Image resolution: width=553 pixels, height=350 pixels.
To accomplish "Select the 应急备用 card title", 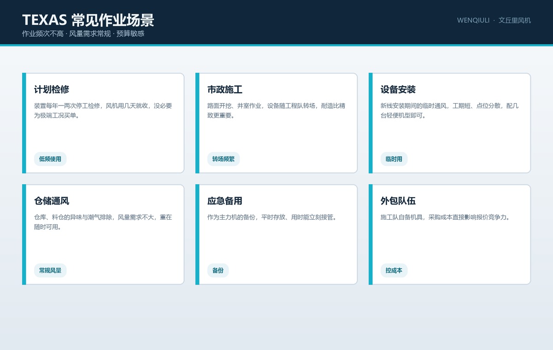I will 225,201.
